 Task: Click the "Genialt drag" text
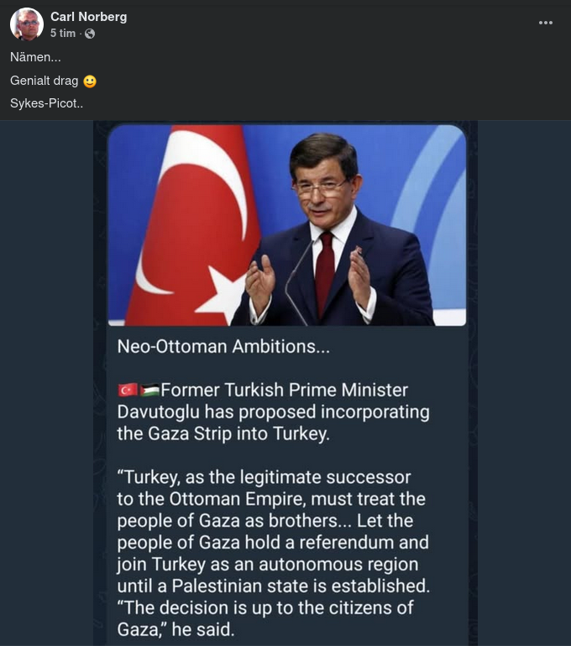44,81
